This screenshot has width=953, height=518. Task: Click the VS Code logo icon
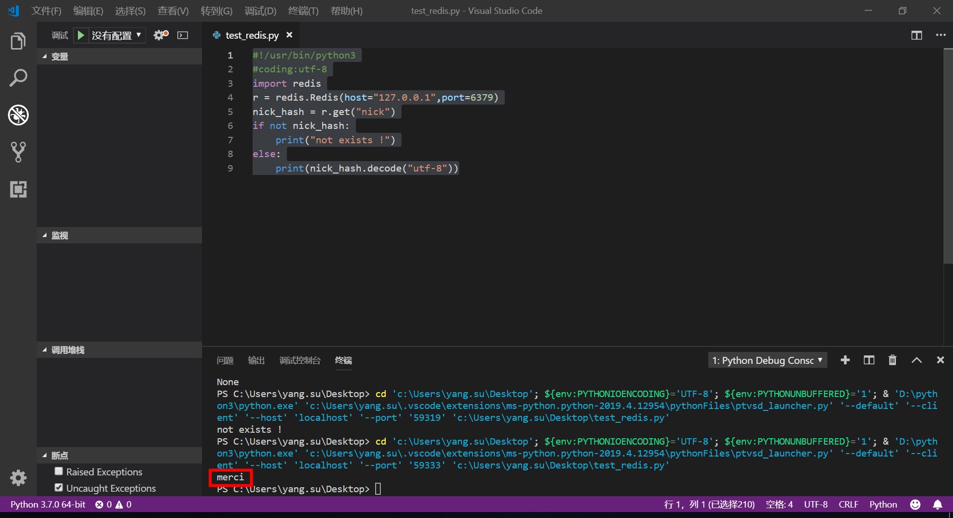coord(13,10)
